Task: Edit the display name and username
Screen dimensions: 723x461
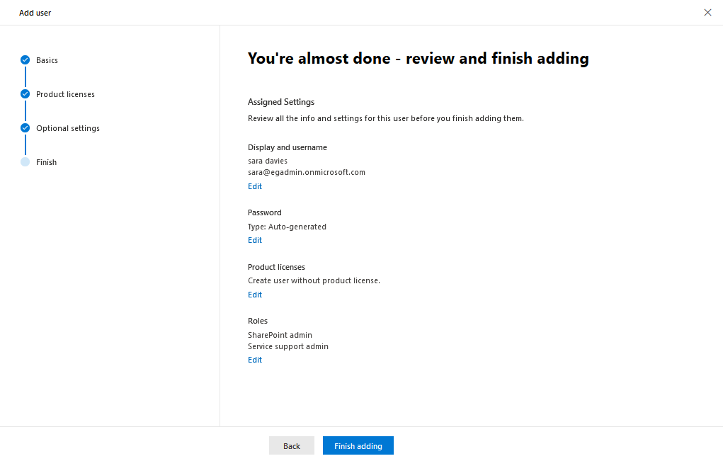Action: click(x=255, y=186)
